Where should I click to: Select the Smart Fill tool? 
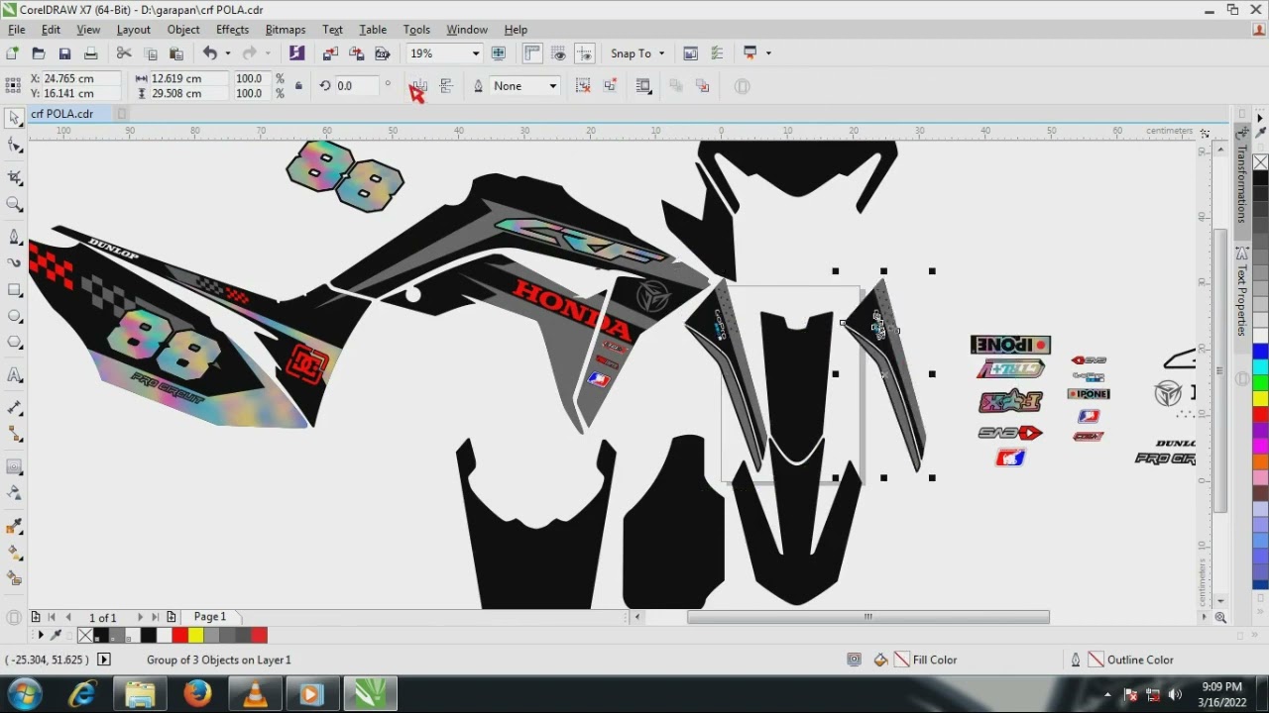pos(15,577)
